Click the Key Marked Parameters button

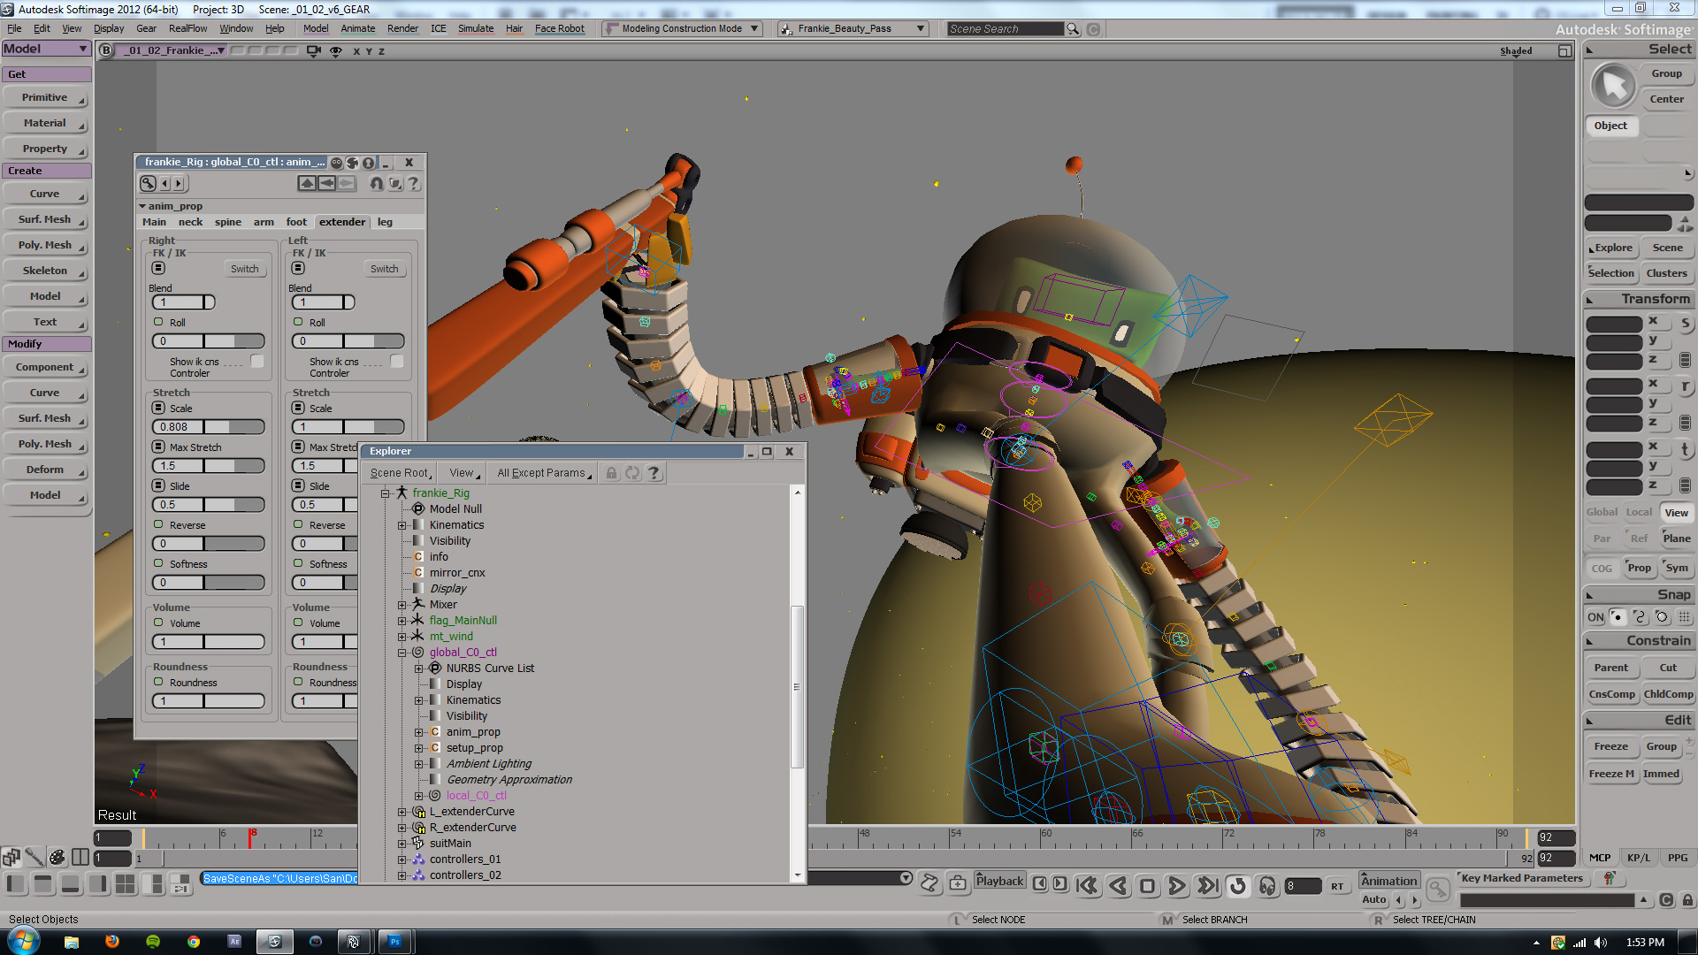(x=1522, y=878)
